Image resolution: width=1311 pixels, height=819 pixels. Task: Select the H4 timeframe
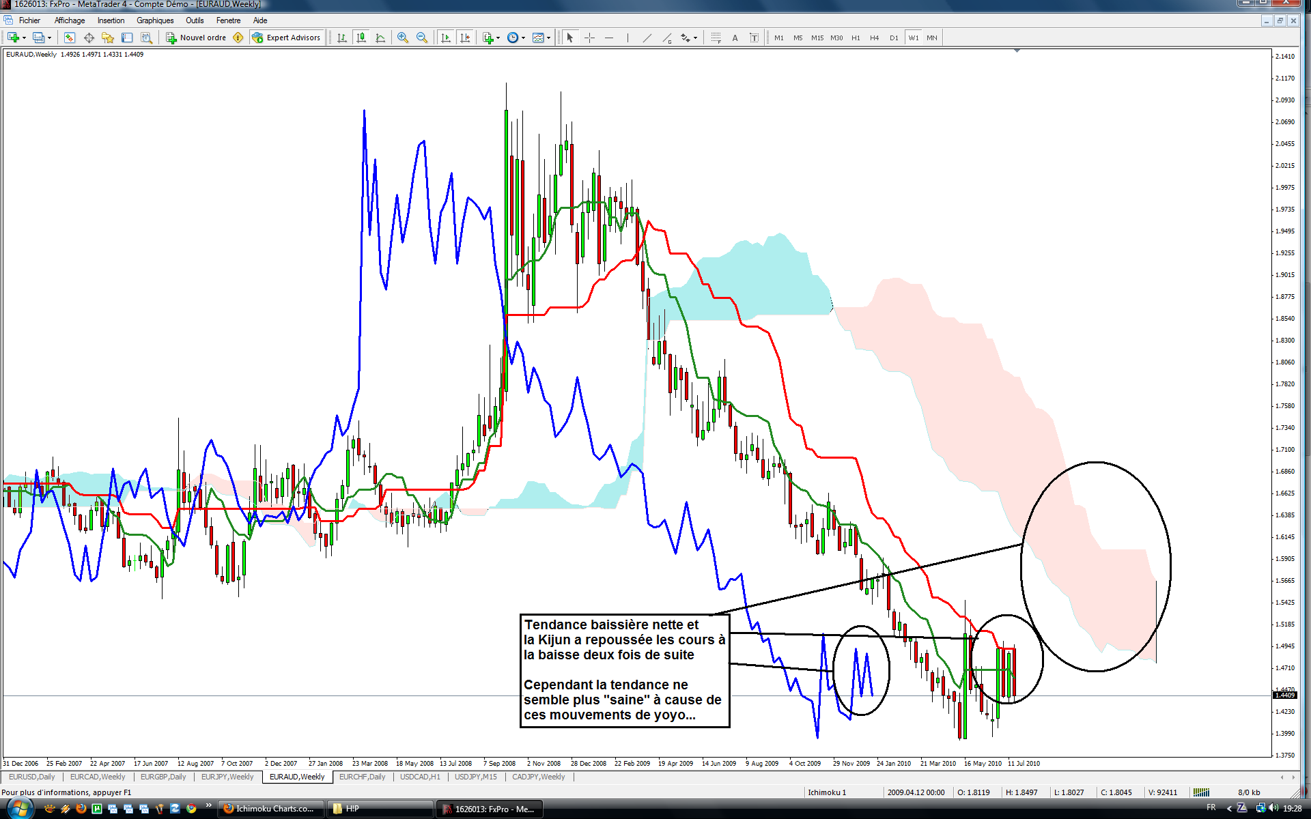pyautogui.click(x=874, y=38)
